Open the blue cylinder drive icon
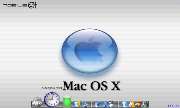Screen dimensions: 180x108 pos(97,104)
